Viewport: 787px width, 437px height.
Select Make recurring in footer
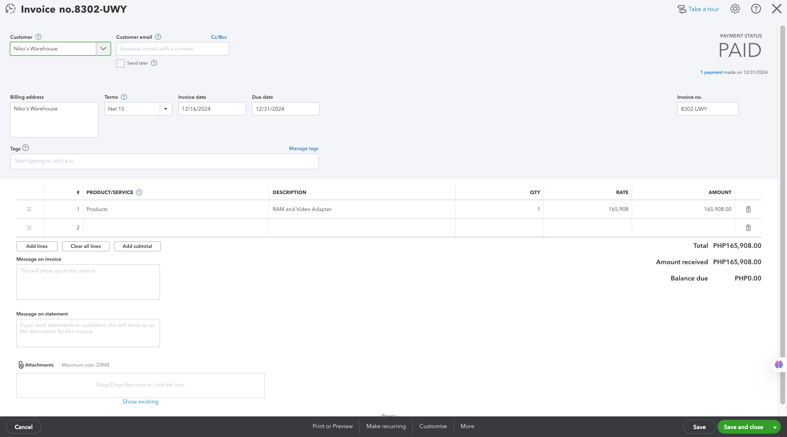coord(386,426)
